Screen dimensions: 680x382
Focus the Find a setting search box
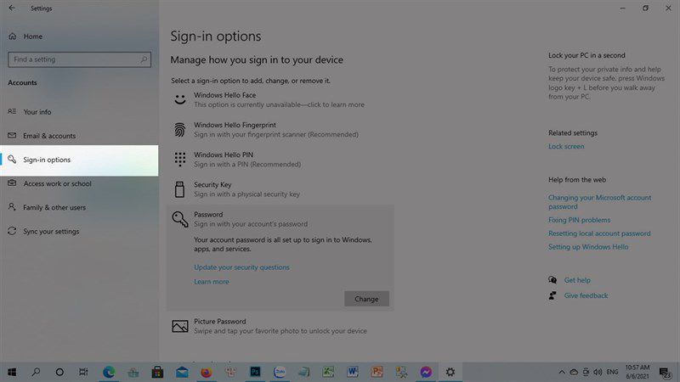79,59
